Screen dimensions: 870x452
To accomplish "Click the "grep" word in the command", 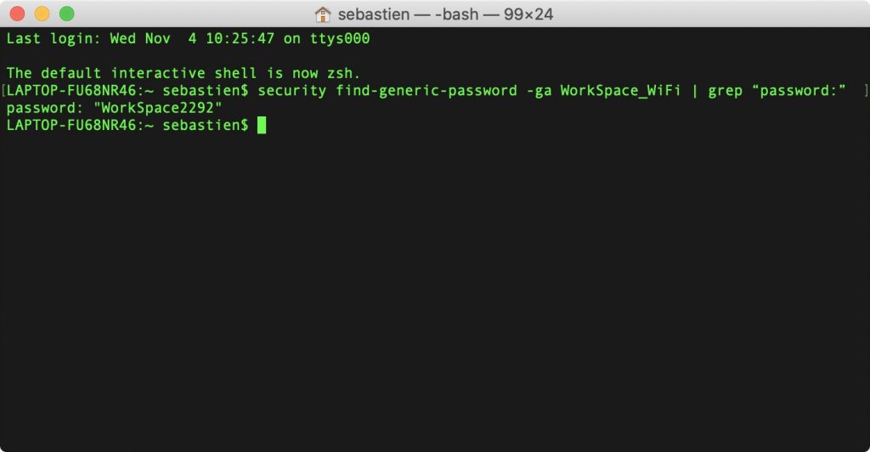I will 725,92.
